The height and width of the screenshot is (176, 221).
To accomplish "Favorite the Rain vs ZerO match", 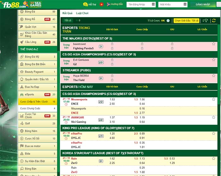I will [x=213, y=159].
